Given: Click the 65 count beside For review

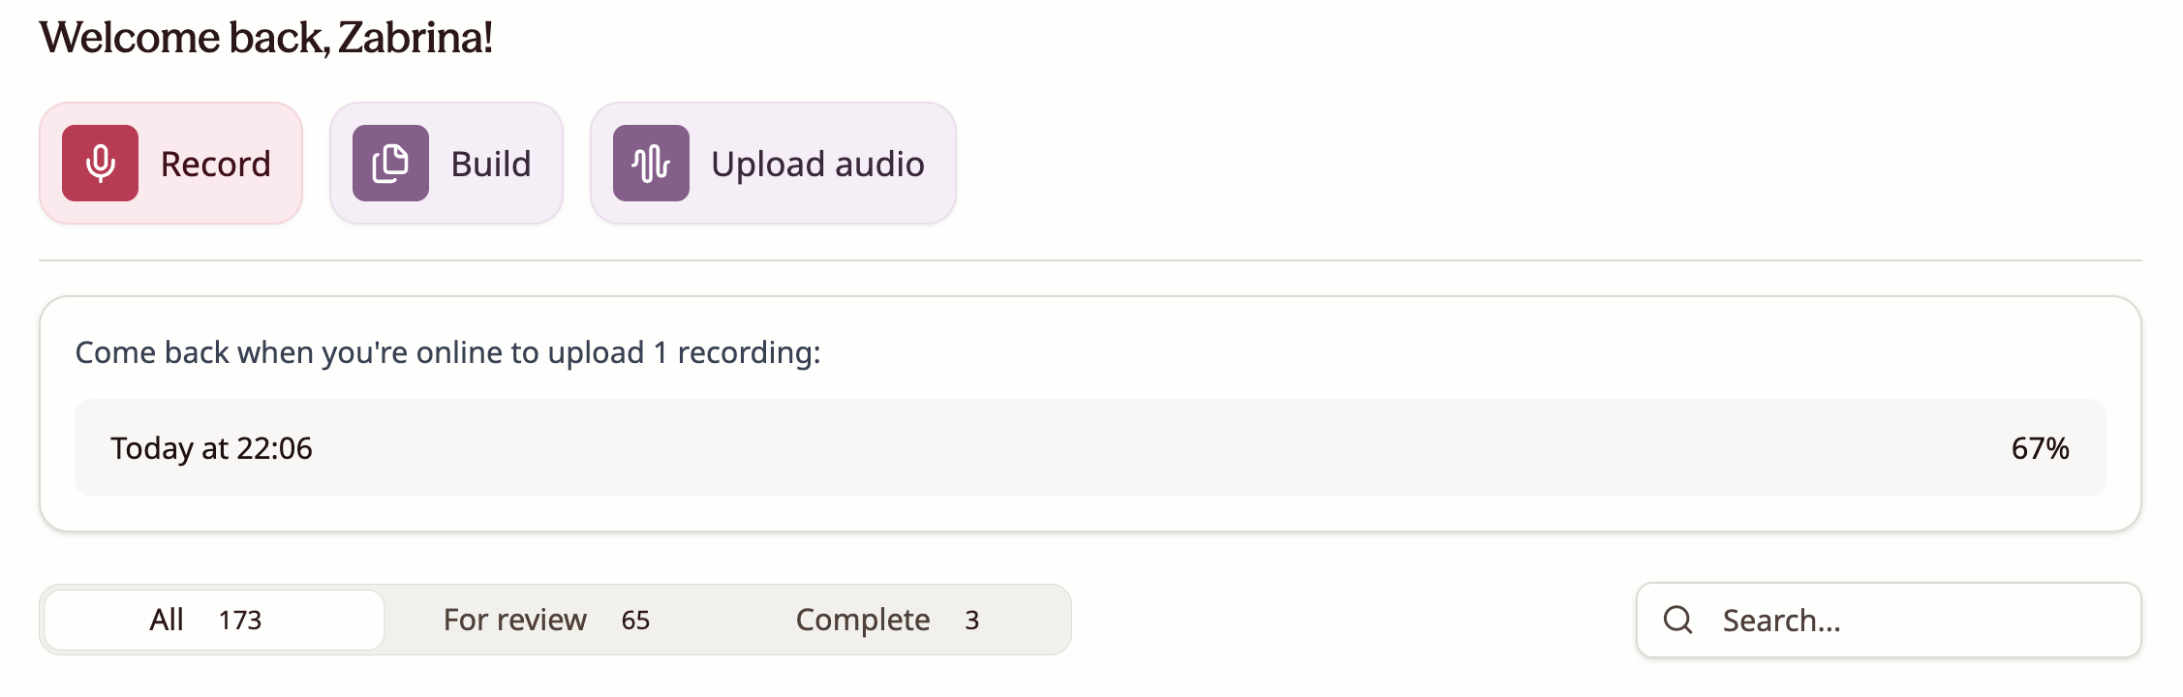Looking at the screenshot, I should point(635,620).
